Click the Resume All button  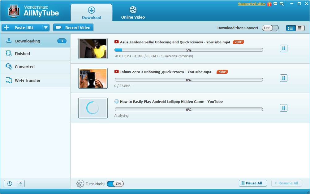point(287,183)
